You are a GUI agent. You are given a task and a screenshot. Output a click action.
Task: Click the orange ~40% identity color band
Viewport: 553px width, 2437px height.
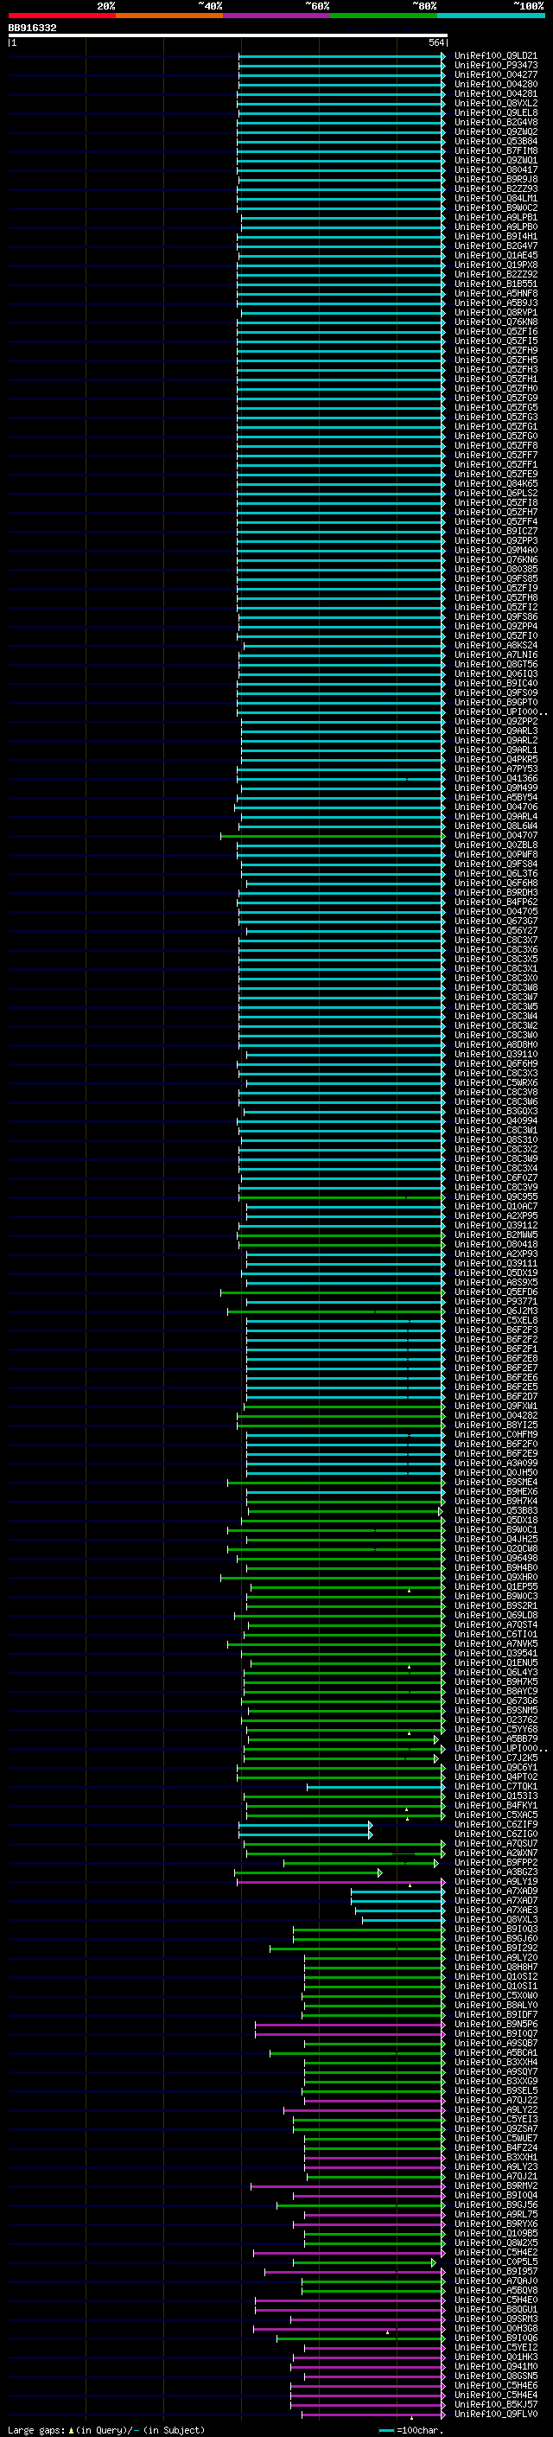pos(169,16)
